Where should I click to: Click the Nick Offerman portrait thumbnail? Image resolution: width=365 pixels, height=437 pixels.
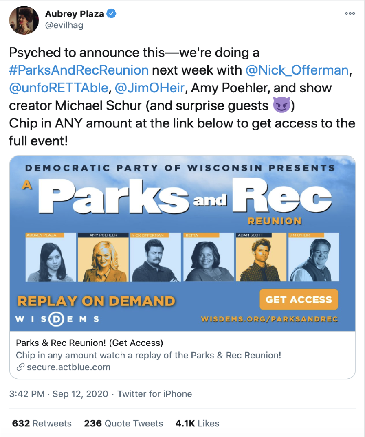[155, 257]
